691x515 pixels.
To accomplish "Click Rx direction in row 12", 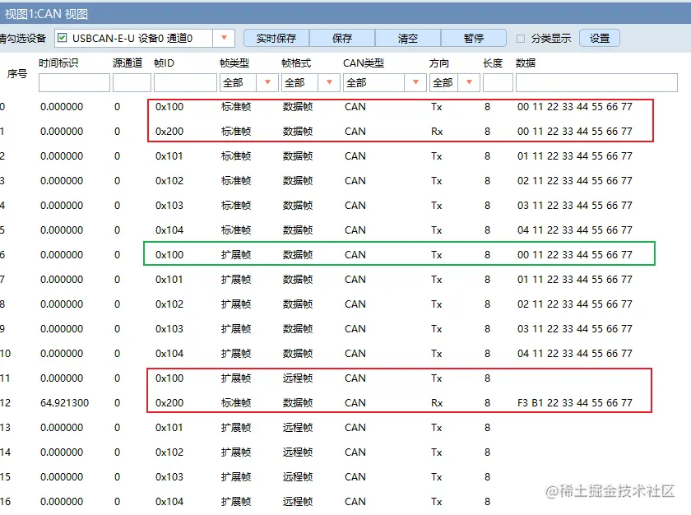I will 437,402.
